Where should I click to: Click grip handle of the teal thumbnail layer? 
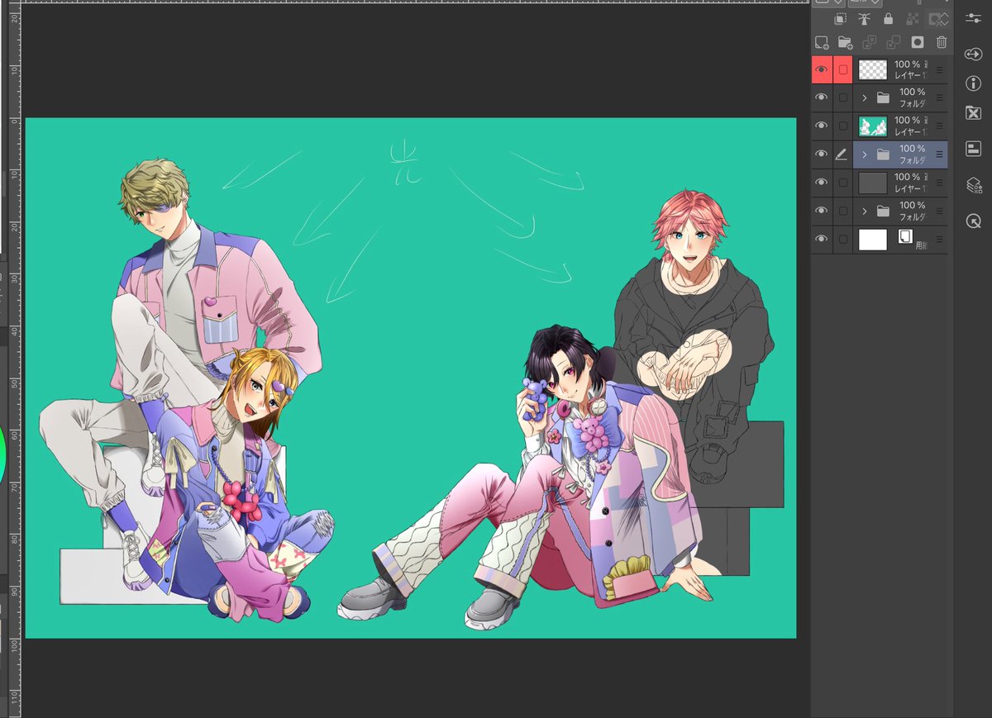[x=939, y=126]
